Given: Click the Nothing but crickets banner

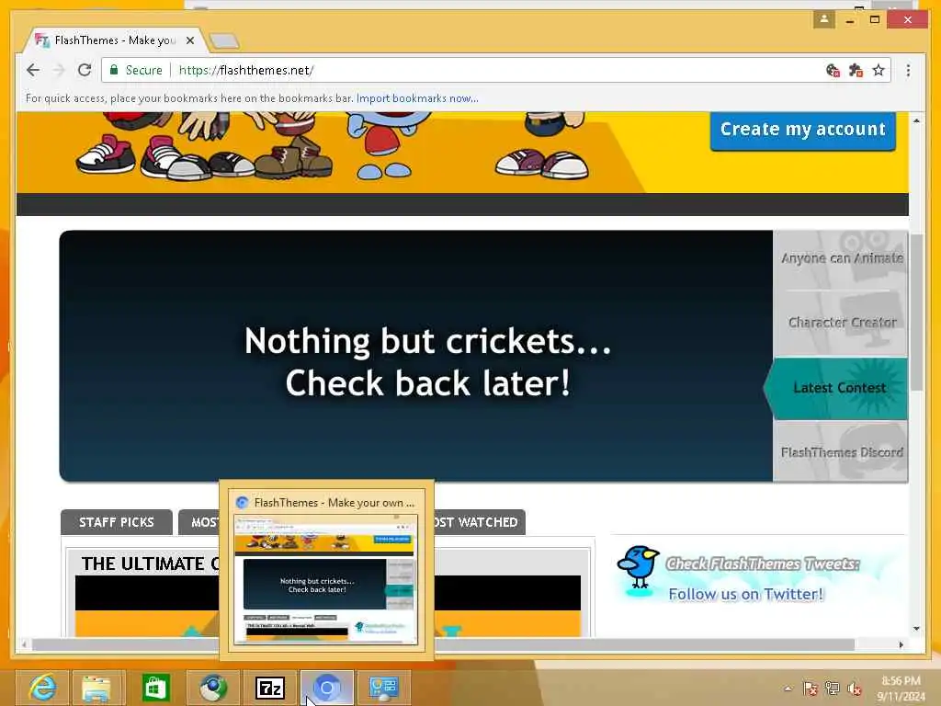Looking at the screenshot, I should (416, 356).
